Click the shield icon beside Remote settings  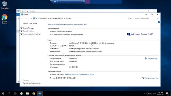(x=21, y=31)
